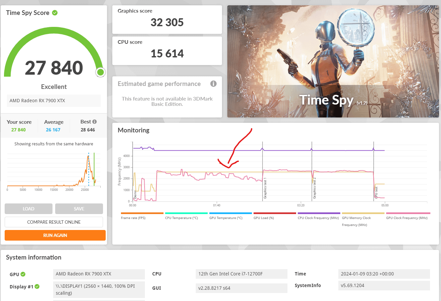Click the 12th Gen Intel Core i7-12700F value
Screen dimensions: 441x301
242,274
